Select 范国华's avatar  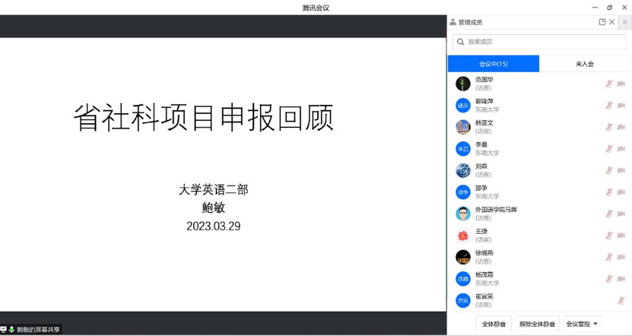(x=463, y=84)
